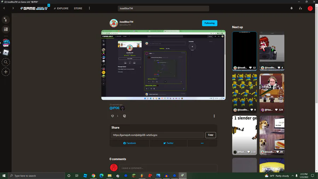The width and height of the screenshot is (318, 179).
Task: Open the sidebar search icon
Action: [x=6, y=62]
